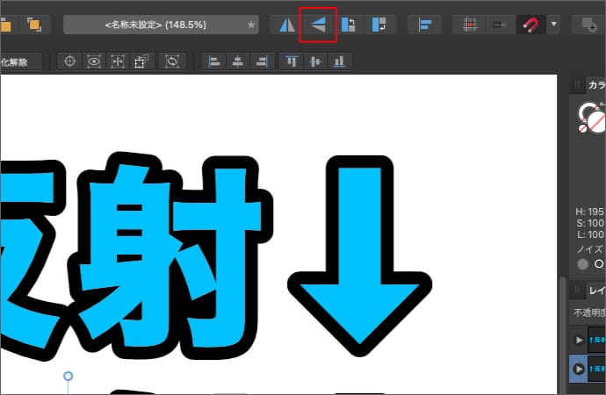The height and width of the screenshot is (395, 606).
Task: Toggle the red magnet snapping button
Action: click(530, 25)
